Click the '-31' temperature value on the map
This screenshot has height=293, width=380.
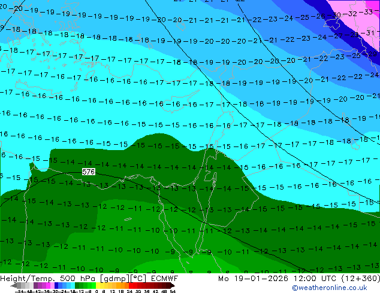(367, 32)
